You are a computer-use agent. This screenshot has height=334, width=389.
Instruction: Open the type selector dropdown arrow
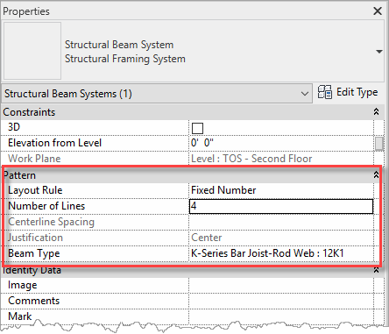[x=379, y=52]
